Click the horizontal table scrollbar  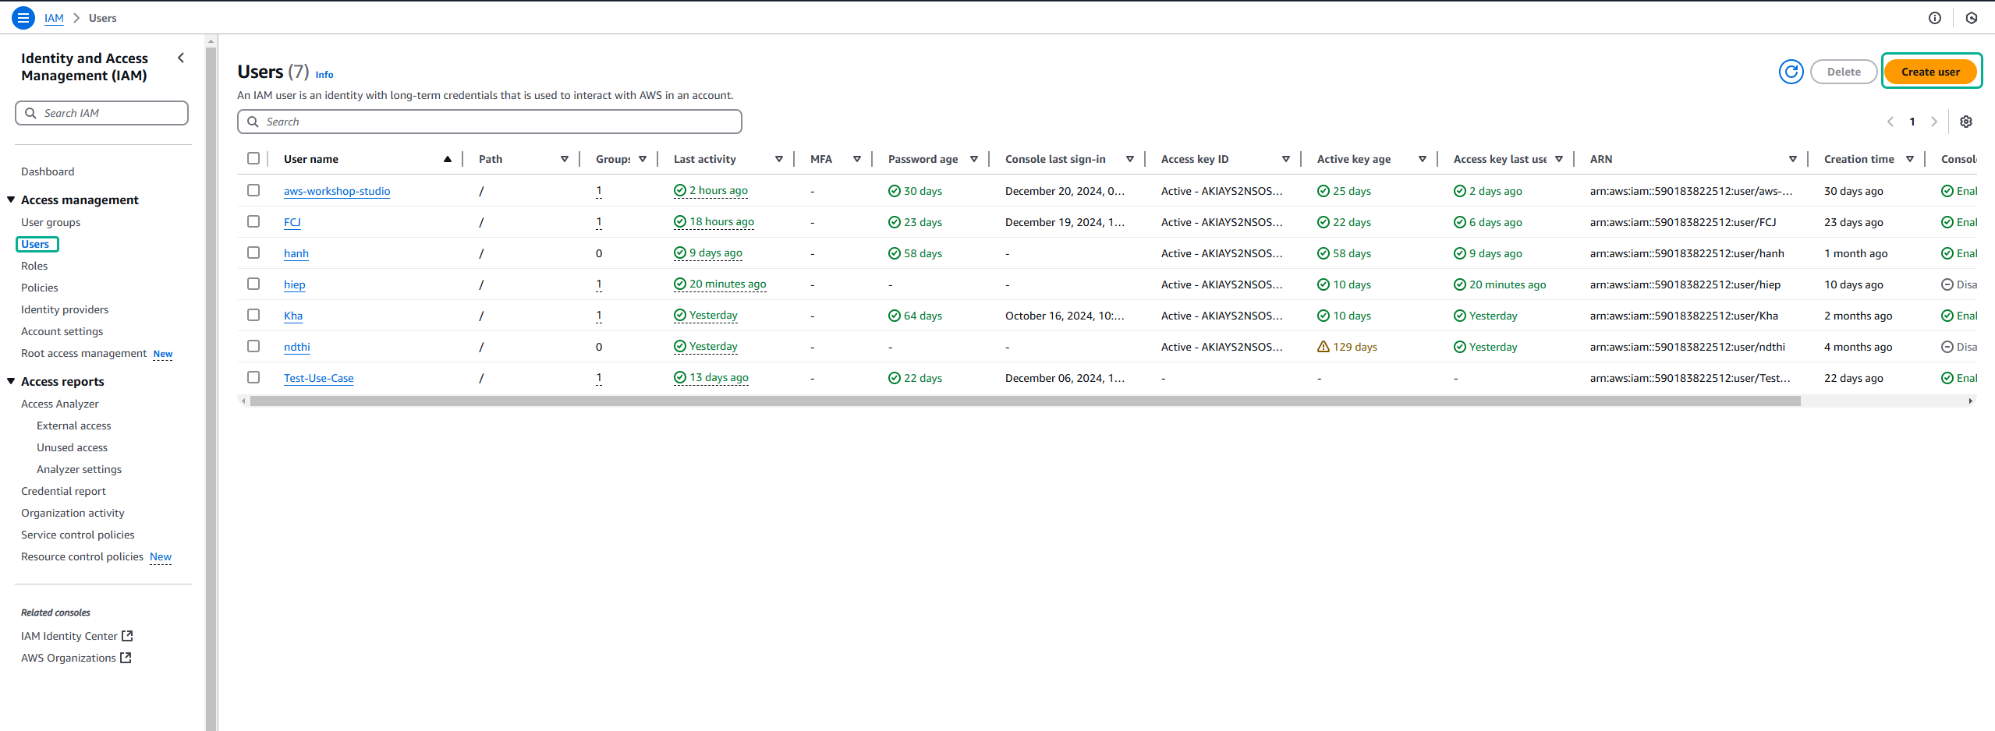[x=1025, y=401]
